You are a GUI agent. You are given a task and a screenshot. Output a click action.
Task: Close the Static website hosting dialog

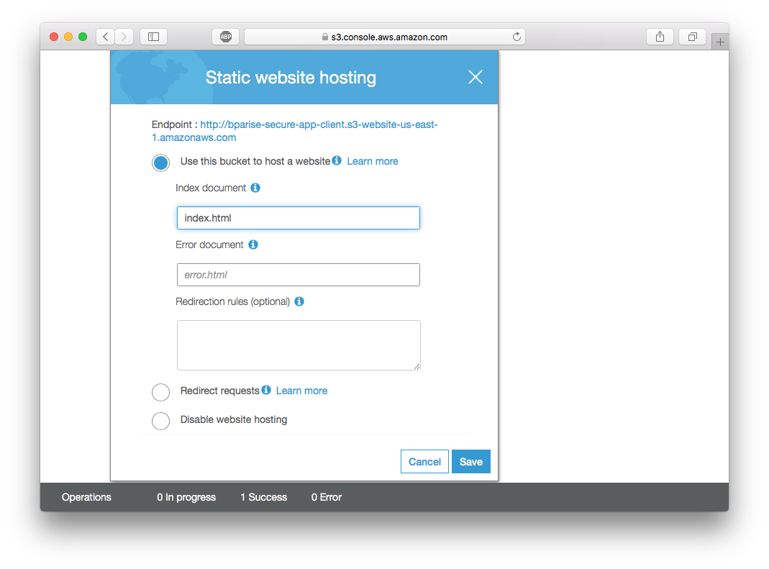click(475, 78)
